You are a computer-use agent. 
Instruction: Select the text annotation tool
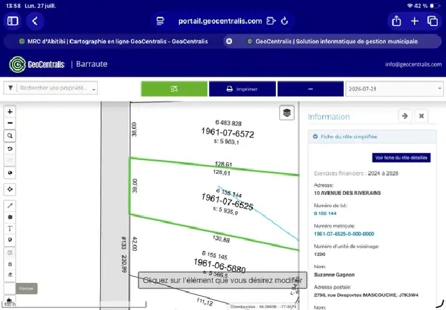[10, 228]
